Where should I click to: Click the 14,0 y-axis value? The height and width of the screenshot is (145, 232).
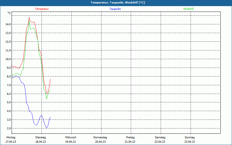click(8, 24)
